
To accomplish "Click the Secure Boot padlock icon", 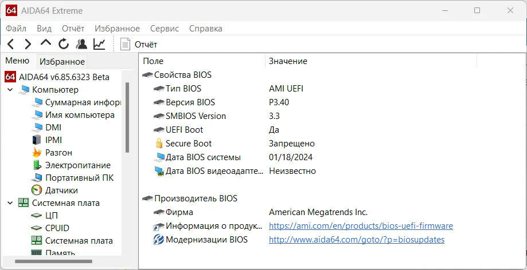I will [159, 143].
